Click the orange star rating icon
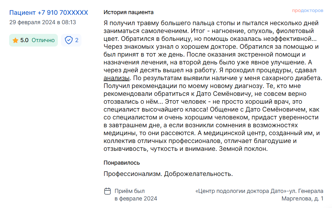 click(15, 40)
